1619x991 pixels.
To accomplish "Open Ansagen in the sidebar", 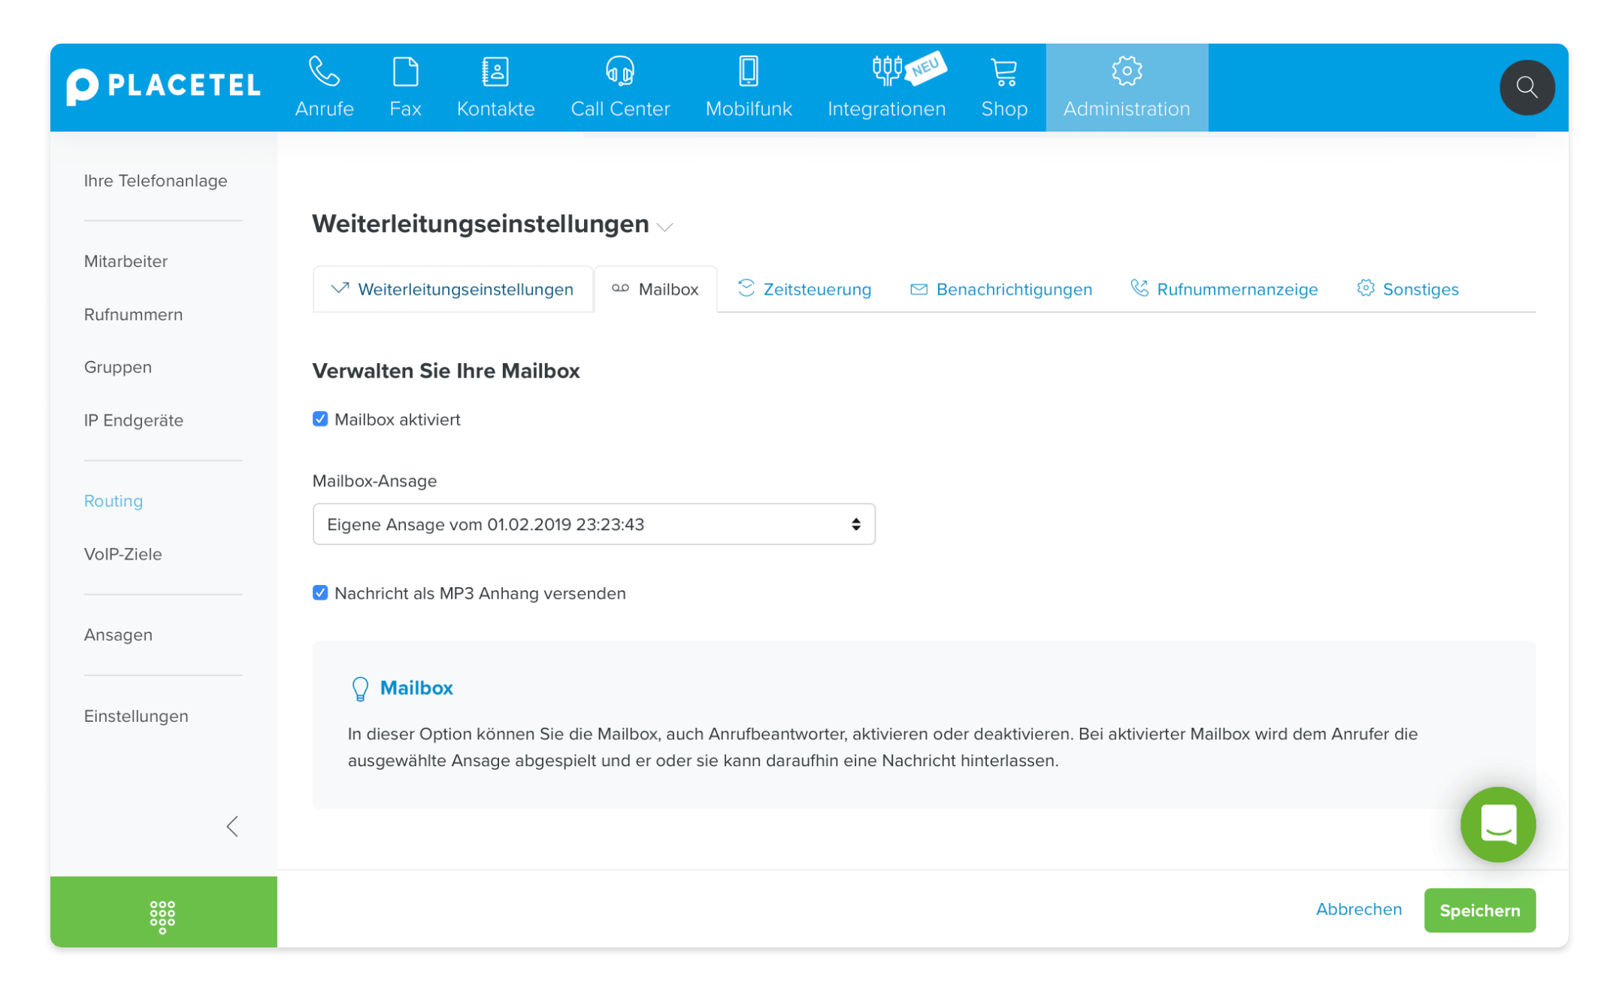I will [118, 635].
